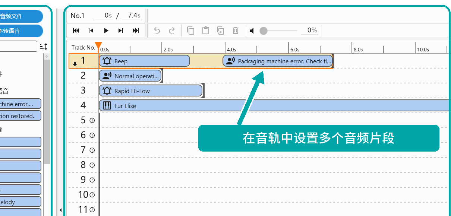This screenshot has height=216, width=451.
Task: Click the voice icon on Normal operation clip
Action: pyautogui.click(x=107, y=76)
